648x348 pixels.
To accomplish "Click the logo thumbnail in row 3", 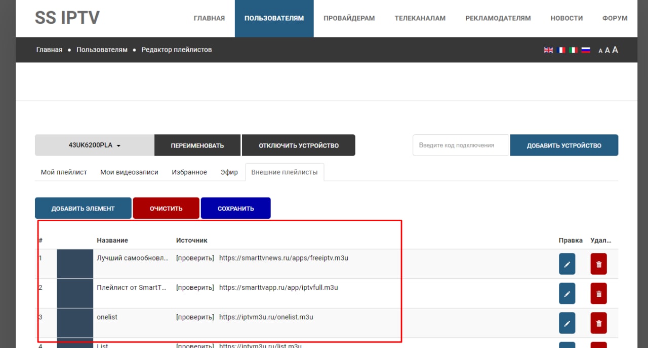I will pos(75,323).
